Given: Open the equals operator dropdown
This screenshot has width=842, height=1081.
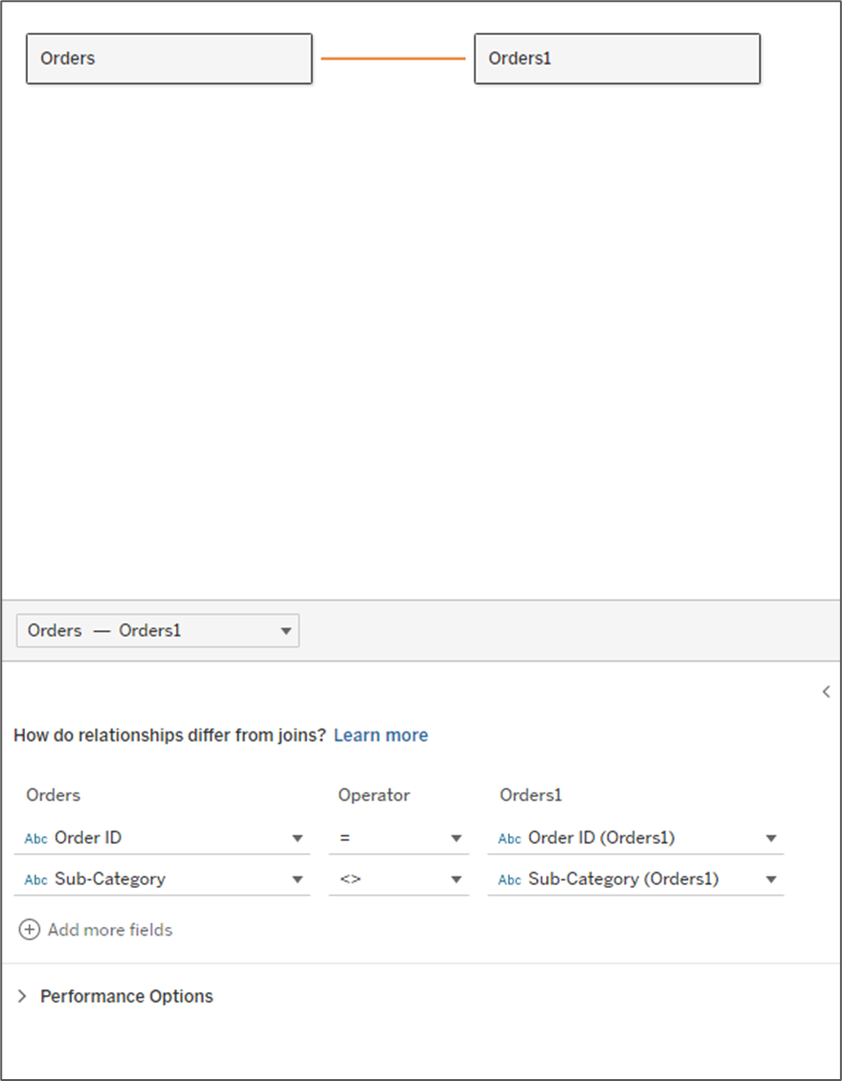Looking at the screenshot, I should [398, 838].
